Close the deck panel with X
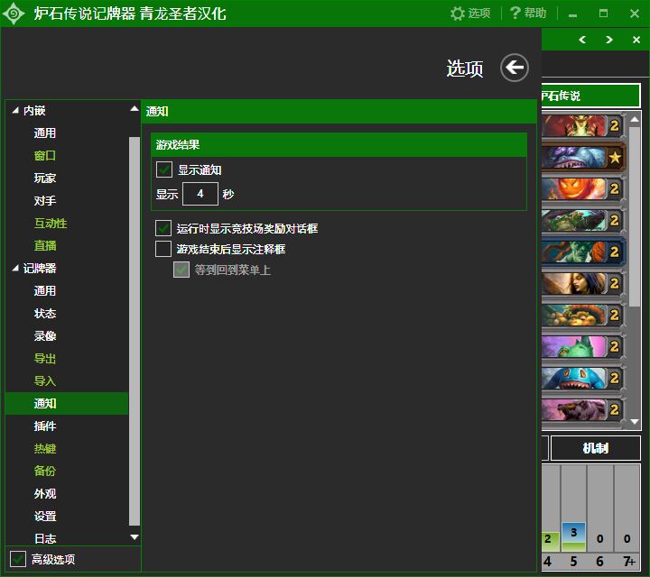This screenshot has width=650, height=577. tap(636, 40)
